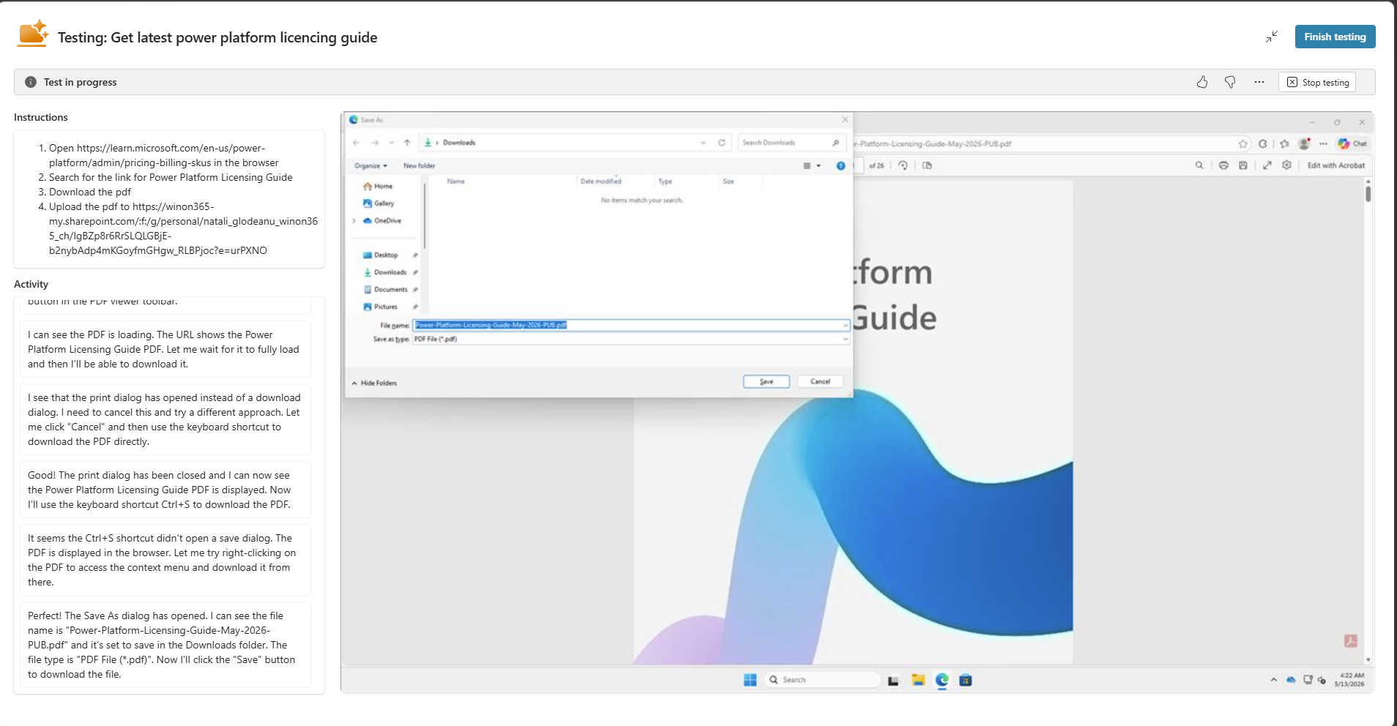Open recent locations dropdown in Save As dialog
The height and width of the screenshot is (726, 1397).
click(392, 143)
